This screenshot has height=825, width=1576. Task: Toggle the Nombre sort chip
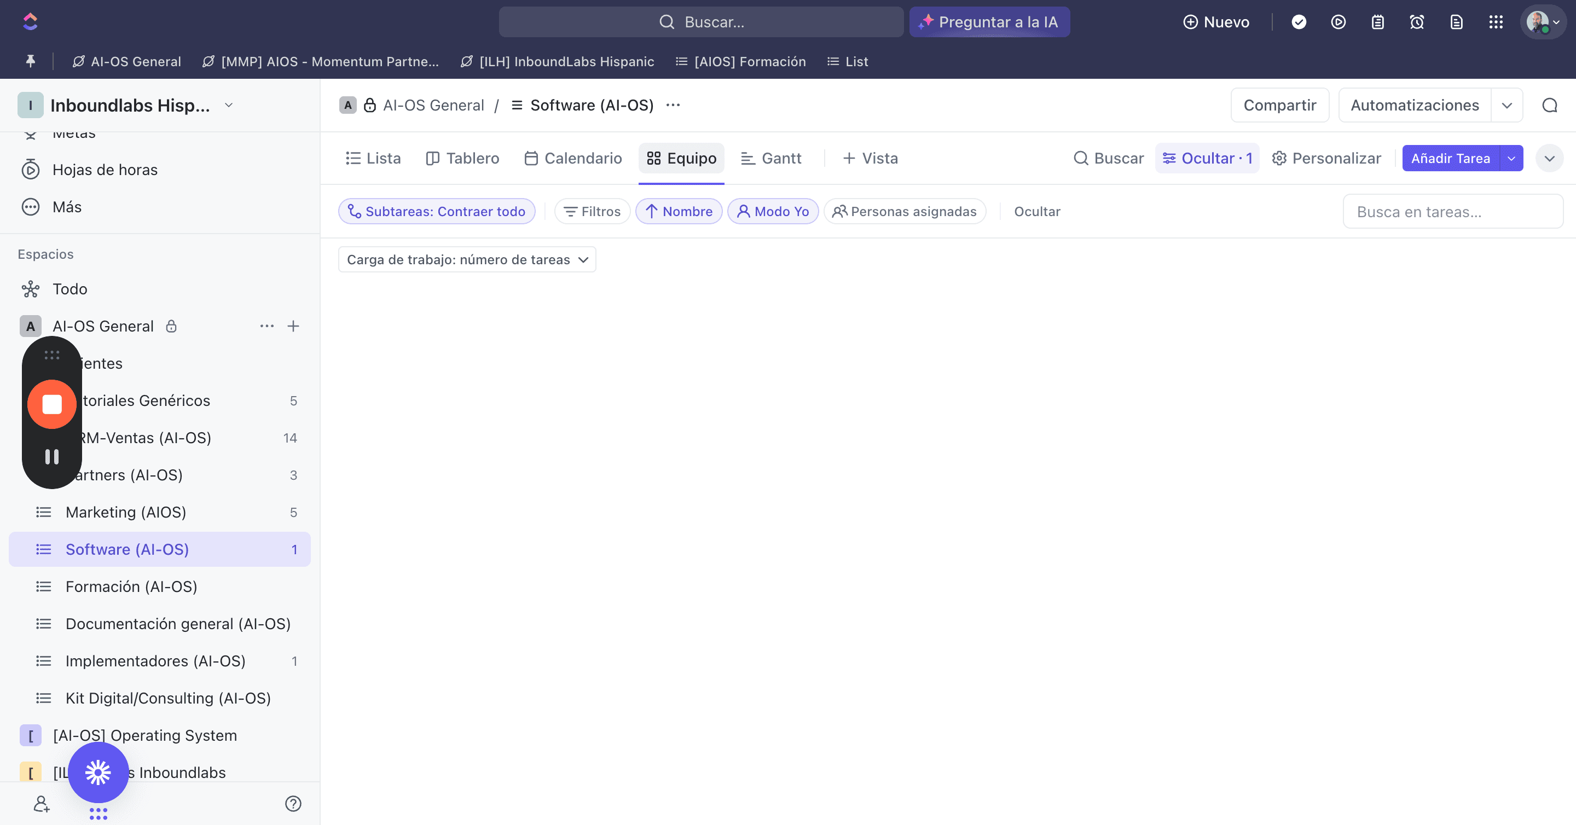pyautogui.click(x=679, y=211)
